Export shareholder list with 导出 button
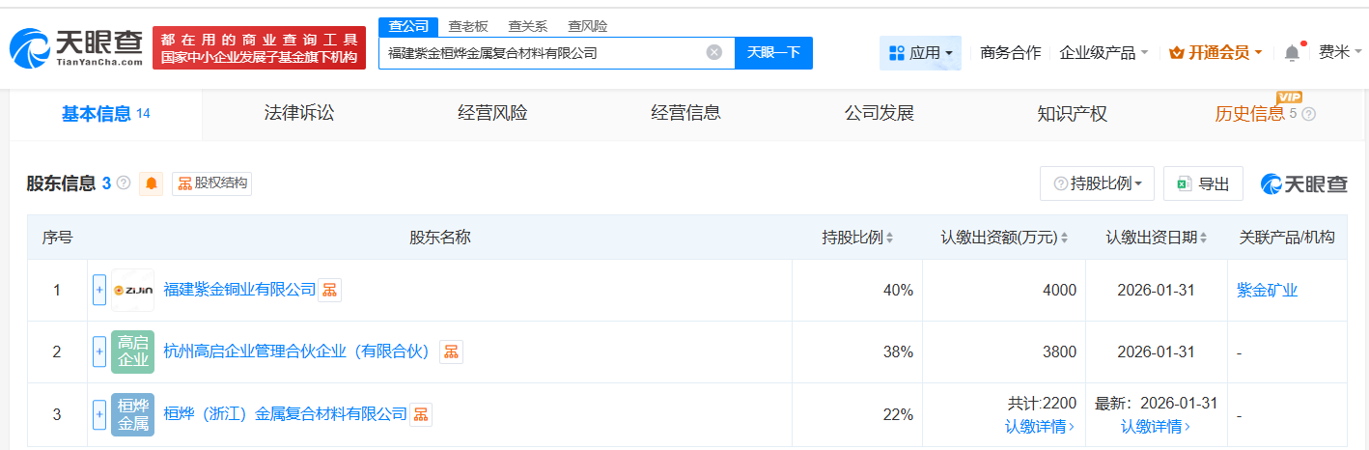1369x450 pixels. tap(1203, 183)
